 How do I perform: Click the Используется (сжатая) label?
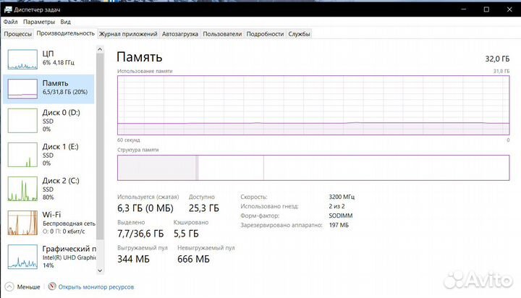pos(148,197)
